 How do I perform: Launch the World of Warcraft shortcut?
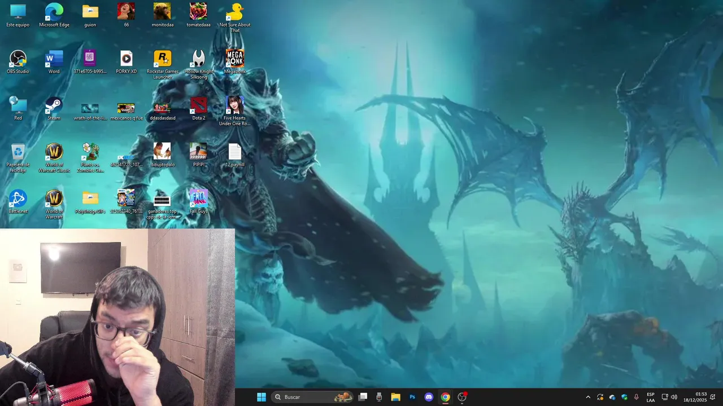[x=54, y=204]
